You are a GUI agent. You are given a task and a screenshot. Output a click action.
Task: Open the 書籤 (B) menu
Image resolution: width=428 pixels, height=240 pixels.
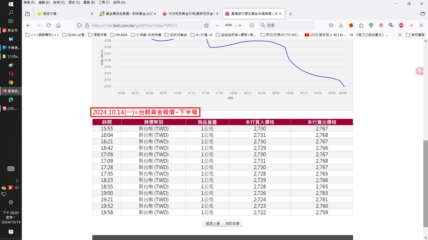tap(89, 2)
